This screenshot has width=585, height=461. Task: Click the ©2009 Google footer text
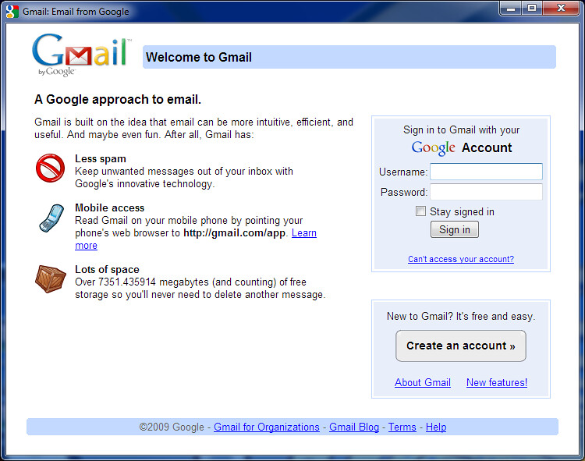pos(172,427)
